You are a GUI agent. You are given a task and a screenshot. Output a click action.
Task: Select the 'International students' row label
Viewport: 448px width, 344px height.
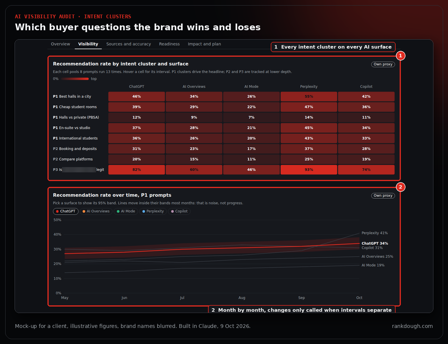75,138
